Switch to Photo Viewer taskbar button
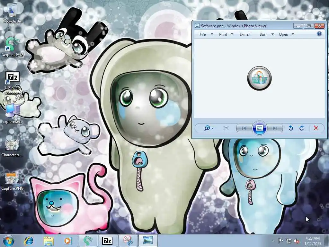The width and height of the screenshot is (329, 247). click(148, 241)
